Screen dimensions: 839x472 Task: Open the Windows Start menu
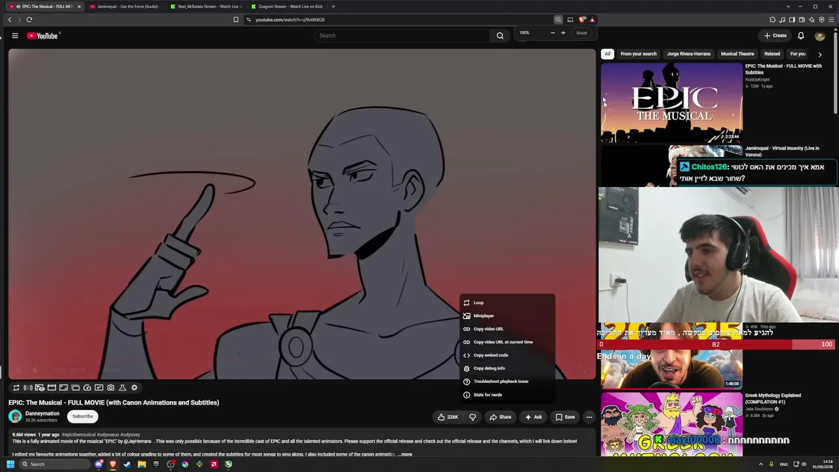(10, 464)
